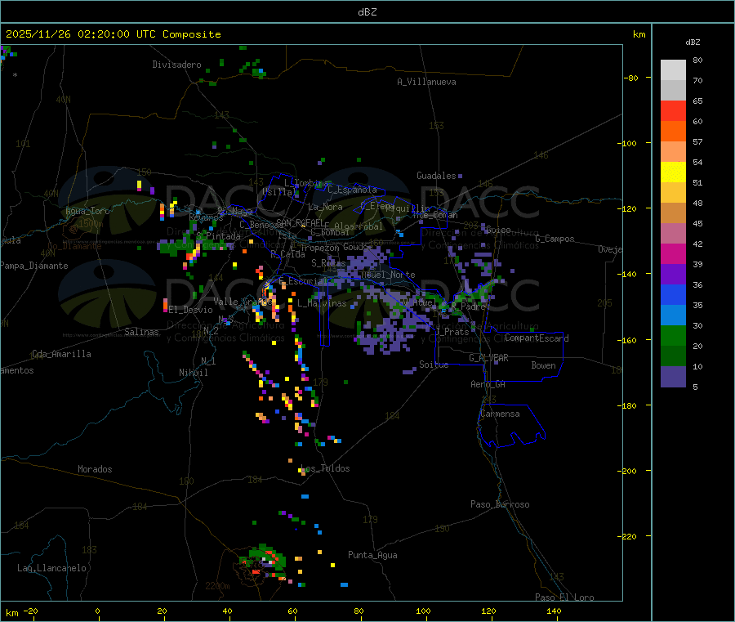This screenshot has width=735, height=622.
Task: Click the Bowen location label
Action: click(x=543, y=365)
